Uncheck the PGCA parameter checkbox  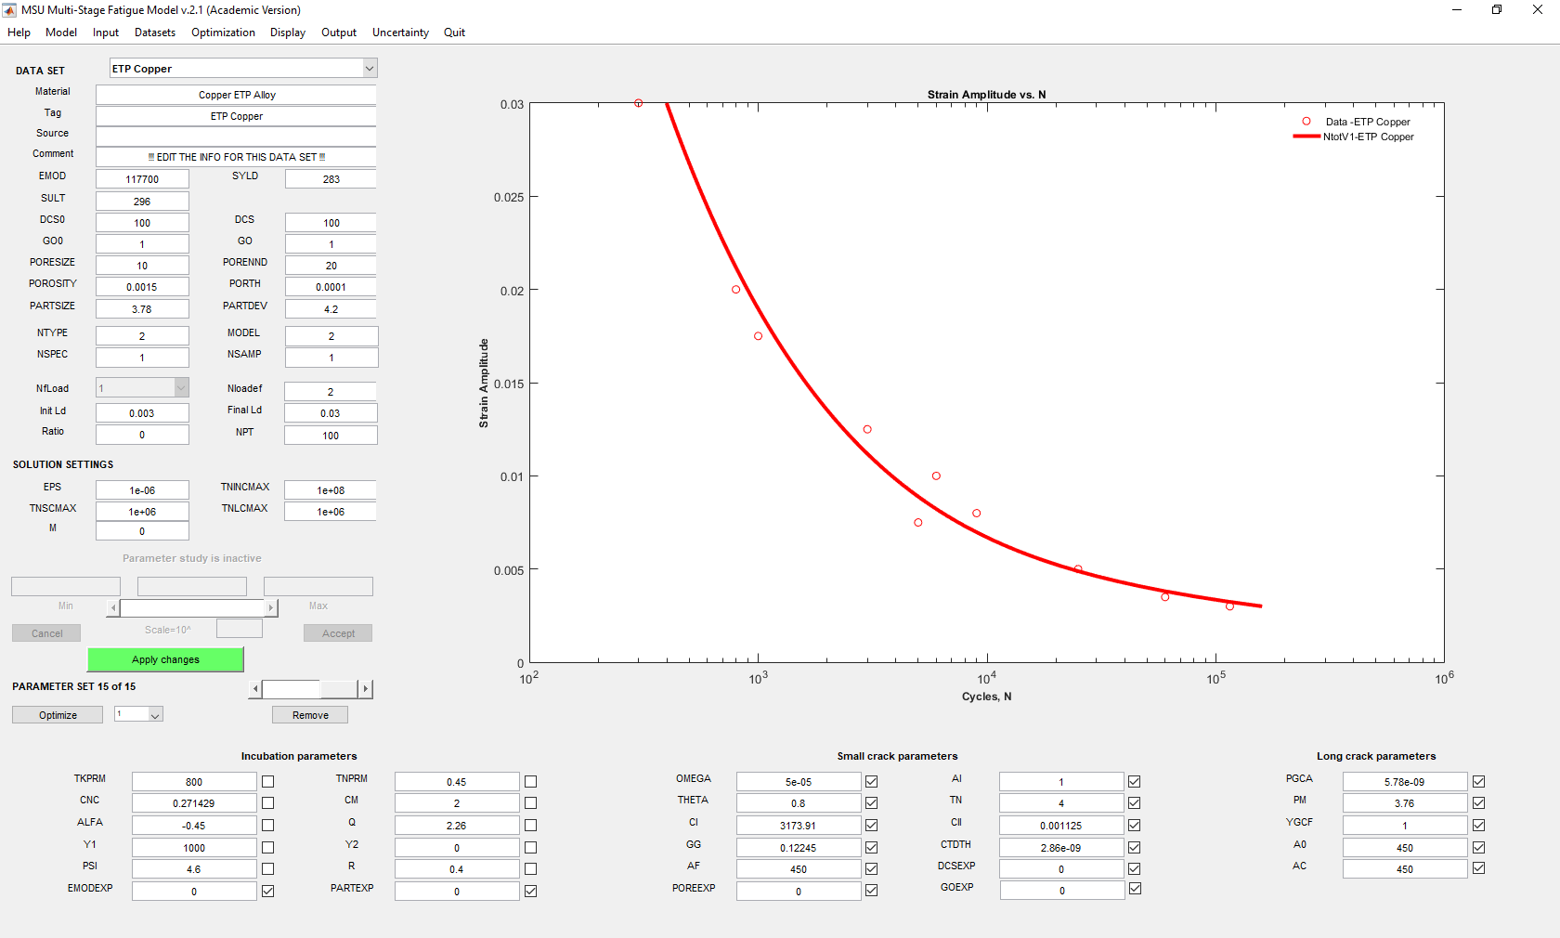1478,782
